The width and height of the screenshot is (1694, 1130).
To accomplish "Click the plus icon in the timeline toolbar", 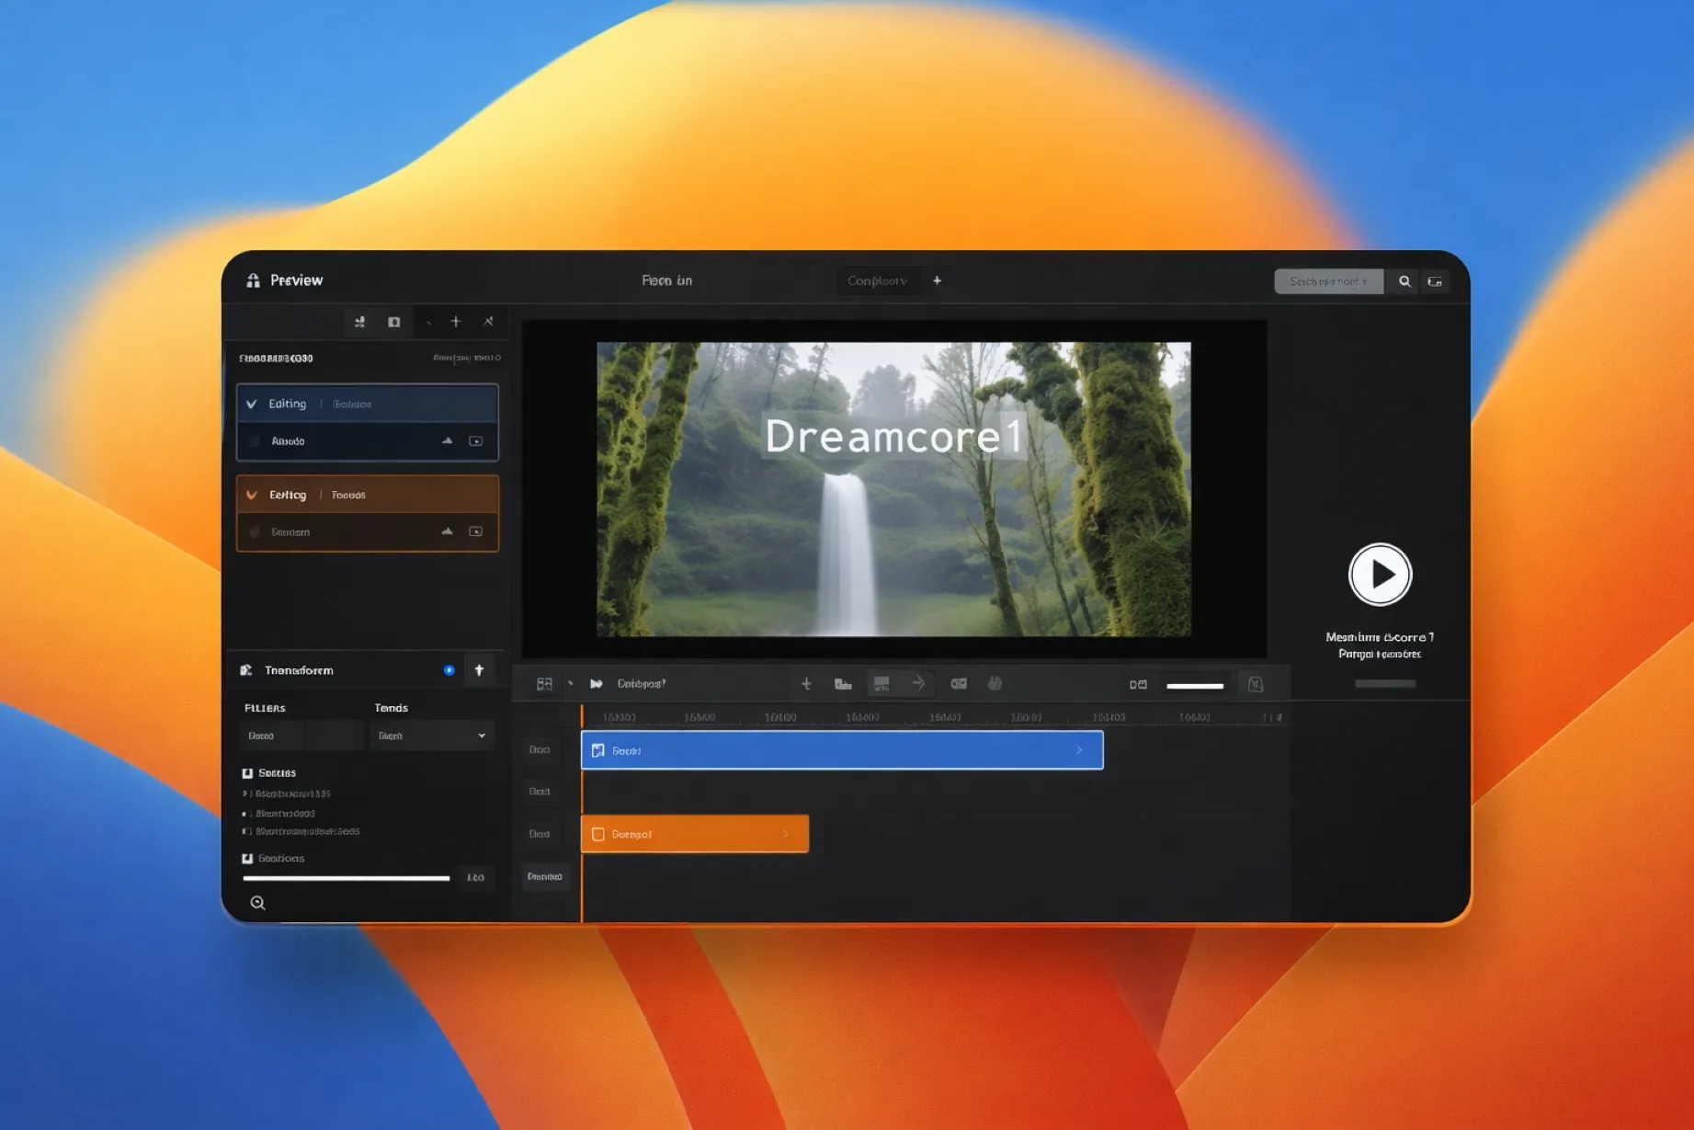I will pyautogui.click(x=806, y=684).
